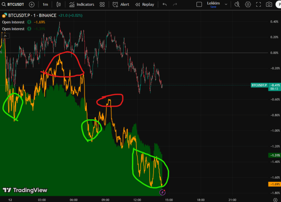Open the Lekkim layout name
Screen dimensions: 281x202
pyautogui.click(x=213, y=3)
